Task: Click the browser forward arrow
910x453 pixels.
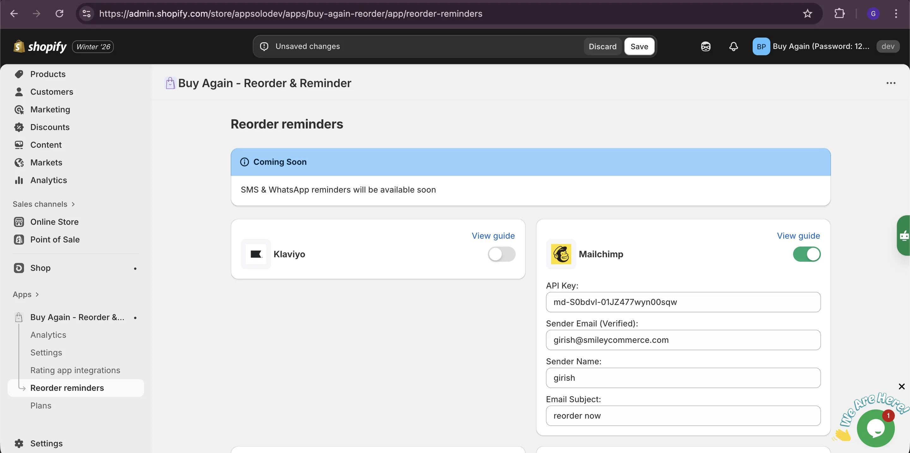Action: pyautogui.click(x=36, y=14)
